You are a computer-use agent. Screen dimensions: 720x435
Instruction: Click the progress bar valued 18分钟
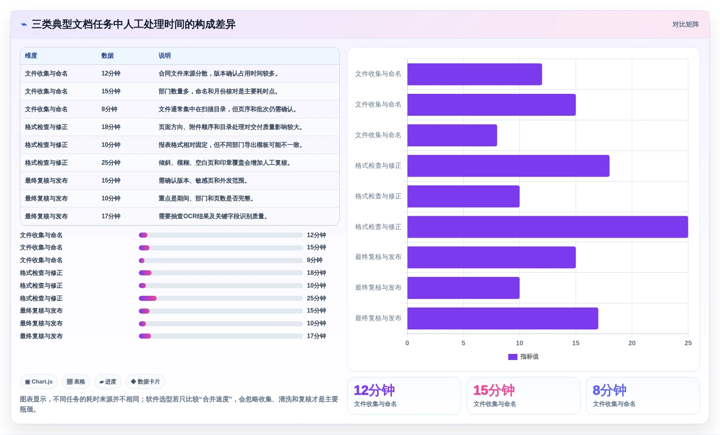pos(221,273)
